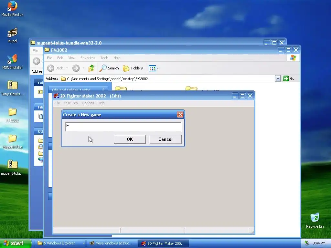Open Tools menu in FM2002 Explorer window

(x=104, y=58)
